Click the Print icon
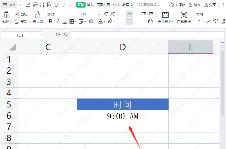 42,5
